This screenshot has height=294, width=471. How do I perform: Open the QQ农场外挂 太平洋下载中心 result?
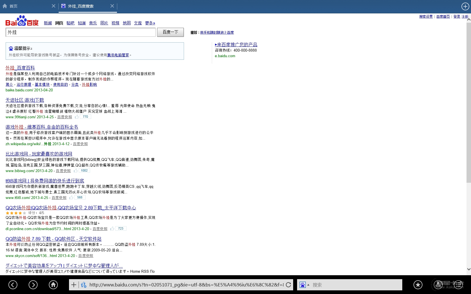[71, 208]
